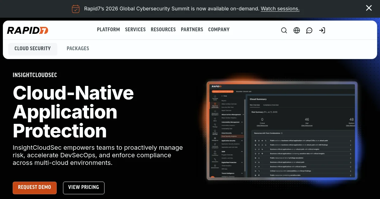Open the globe language selector
The image size is (380, 199).
pyautogui.click(x=297, y=30)
